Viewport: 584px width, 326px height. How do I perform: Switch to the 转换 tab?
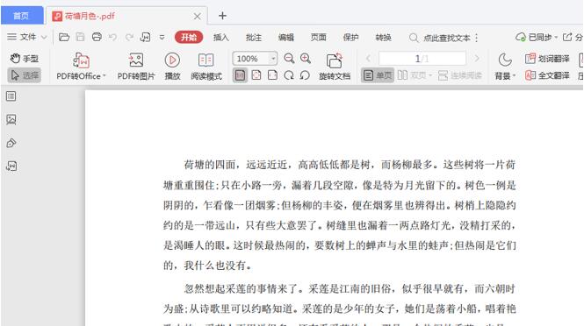383,37
